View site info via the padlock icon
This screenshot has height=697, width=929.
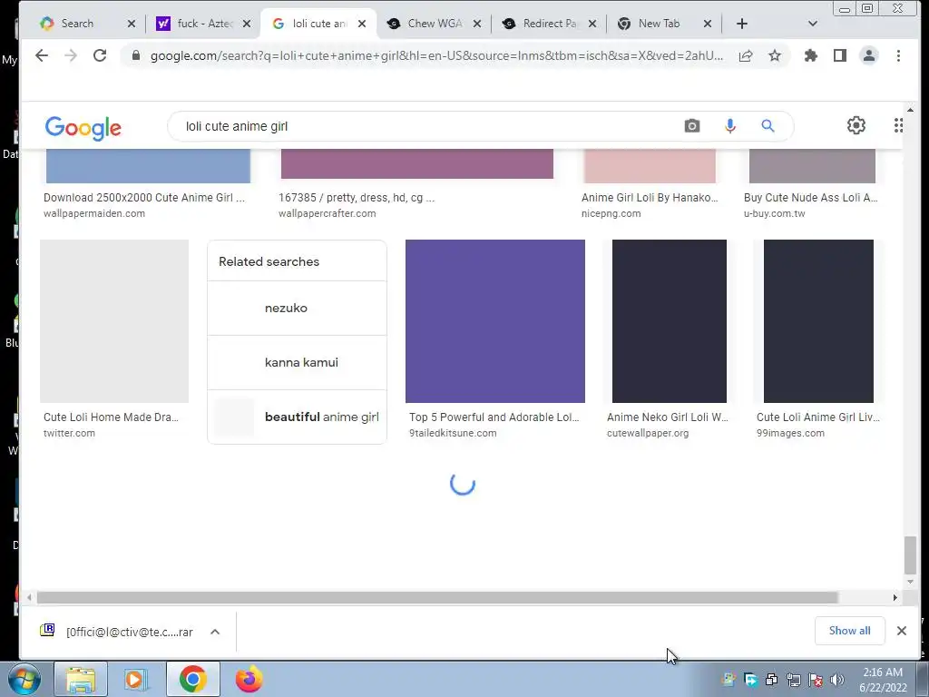[x=136, y=55]
